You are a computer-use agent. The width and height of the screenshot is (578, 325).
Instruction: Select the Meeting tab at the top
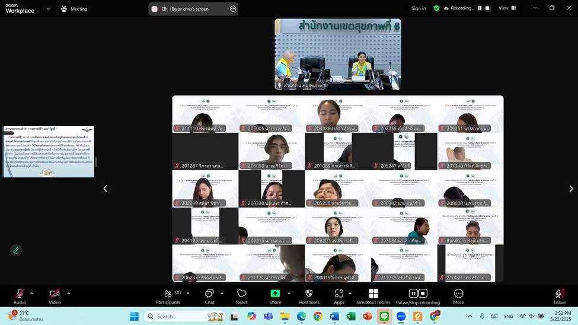[x=74, y=9]
